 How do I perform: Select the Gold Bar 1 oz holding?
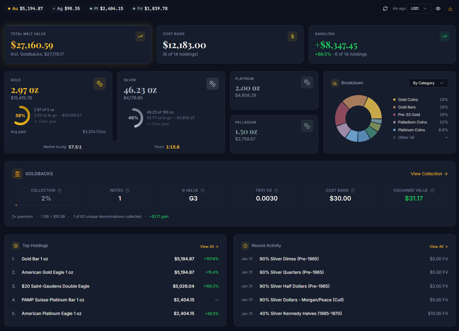(x=35, y=259)
